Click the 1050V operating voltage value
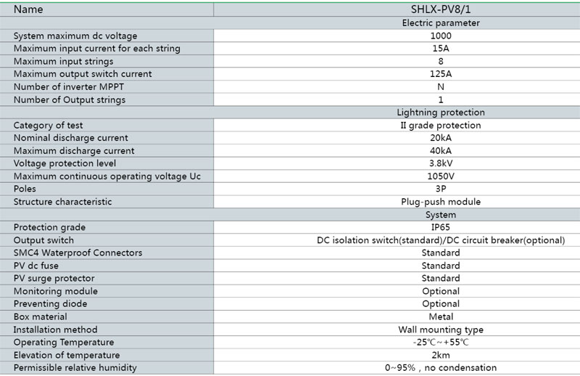The width and height of the screenshot is (580, 376). 440,176
